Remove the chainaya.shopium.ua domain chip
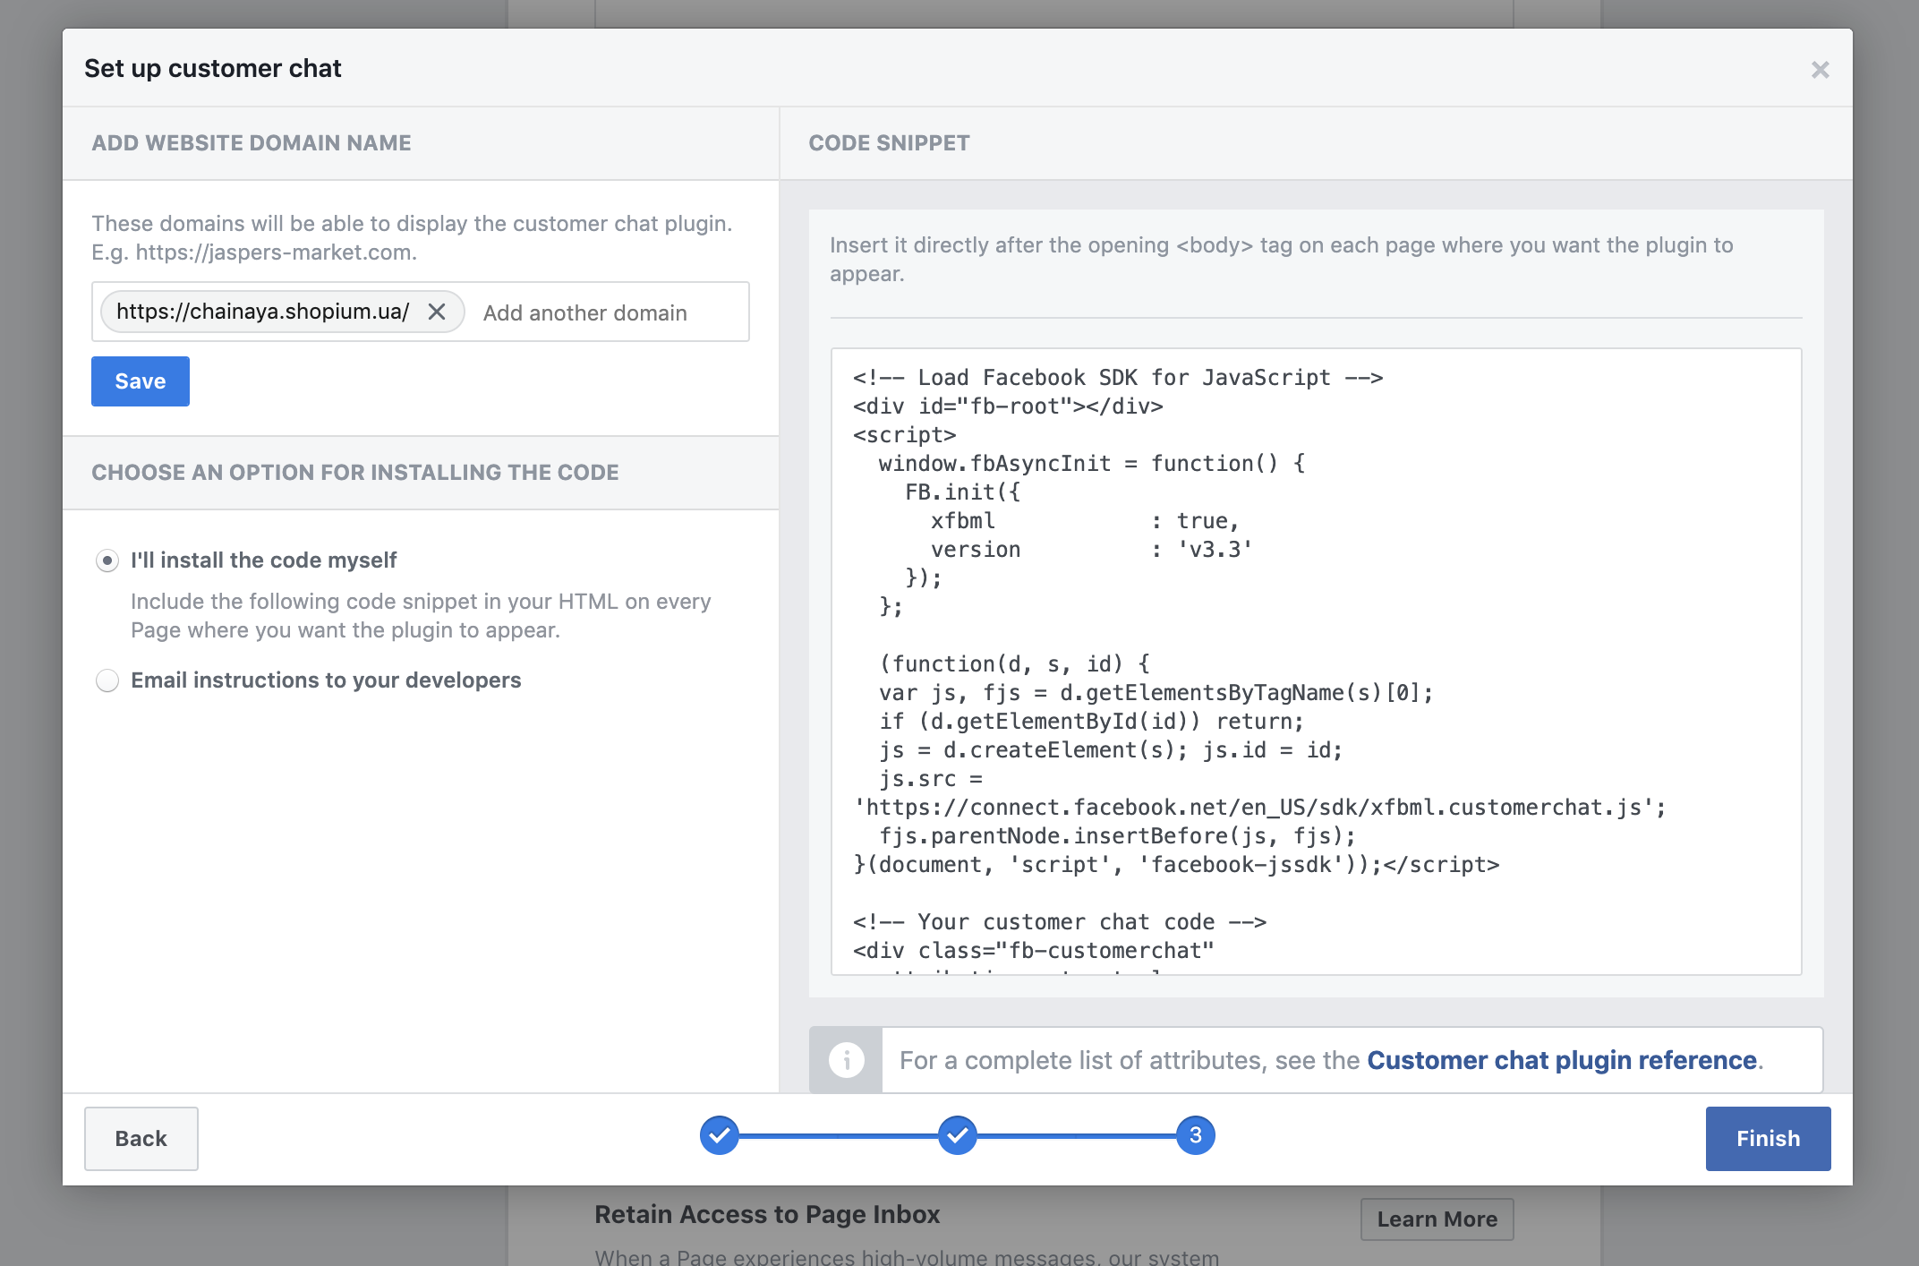The height and width of the screenshot is (1266, 1919). 437,312
